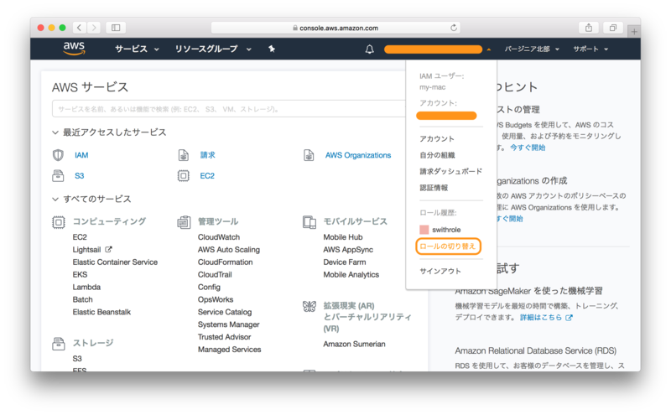Open the EC2 recent service link
Image resolution: width=671 pixels, height=415 pixels.
[x=207, y=176]
